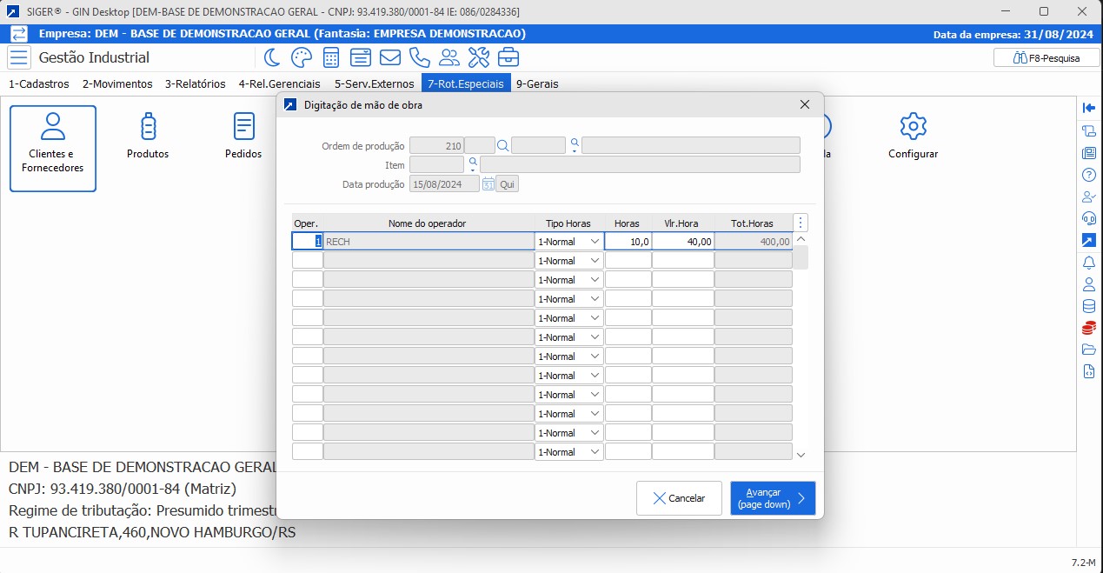Open the 2-Movimentos menu

coord(117,83)
